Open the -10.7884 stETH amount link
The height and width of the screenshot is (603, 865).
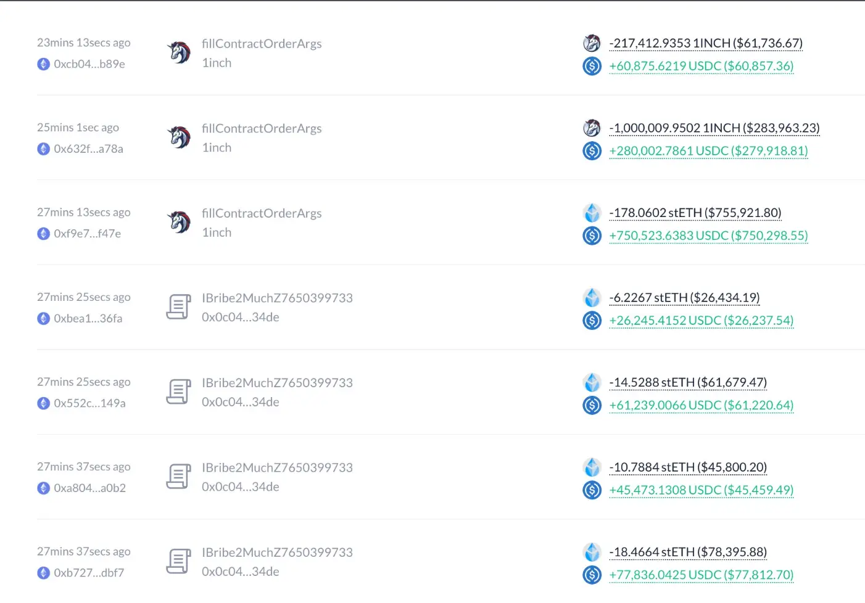688,467
